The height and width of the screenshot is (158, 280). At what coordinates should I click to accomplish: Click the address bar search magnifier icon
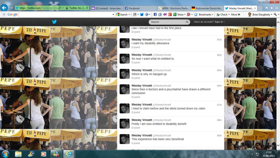(x=60, y=8)
